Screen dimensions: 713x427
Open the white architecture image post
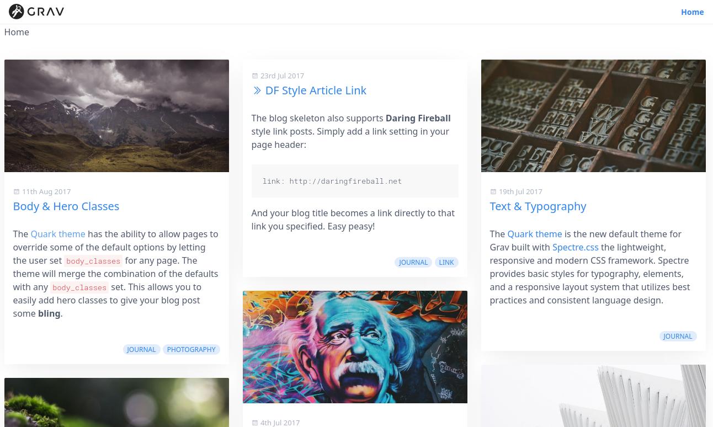593,396
